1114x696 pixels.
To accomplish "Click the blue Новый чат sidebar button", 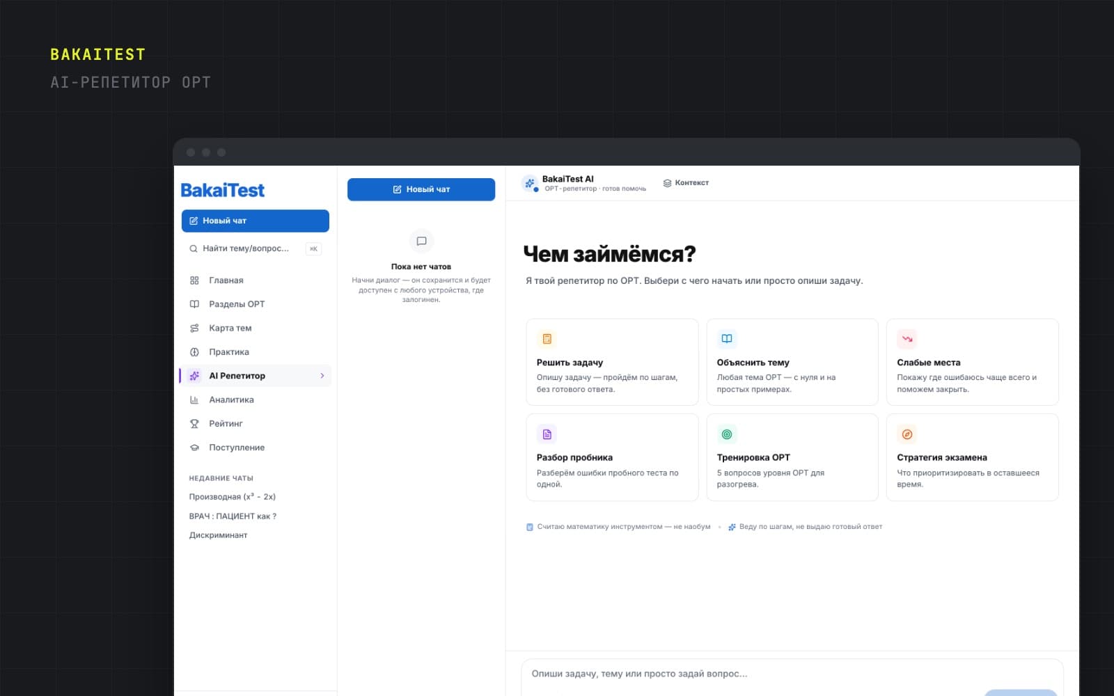I will (255, 221).
